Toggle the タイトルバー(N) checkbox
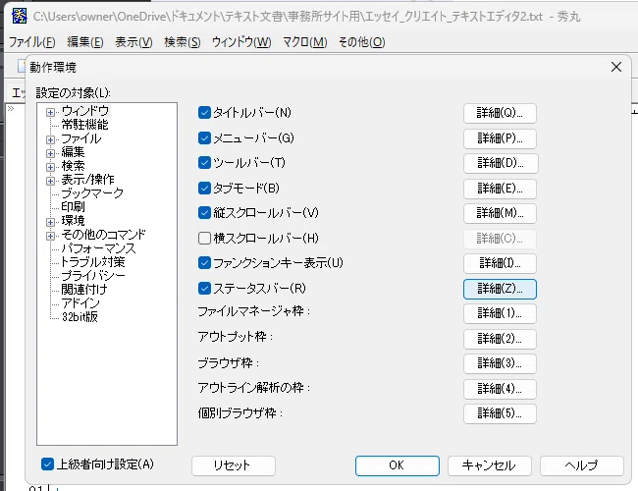Screen dimensions: 638x491 click(204, 112)
